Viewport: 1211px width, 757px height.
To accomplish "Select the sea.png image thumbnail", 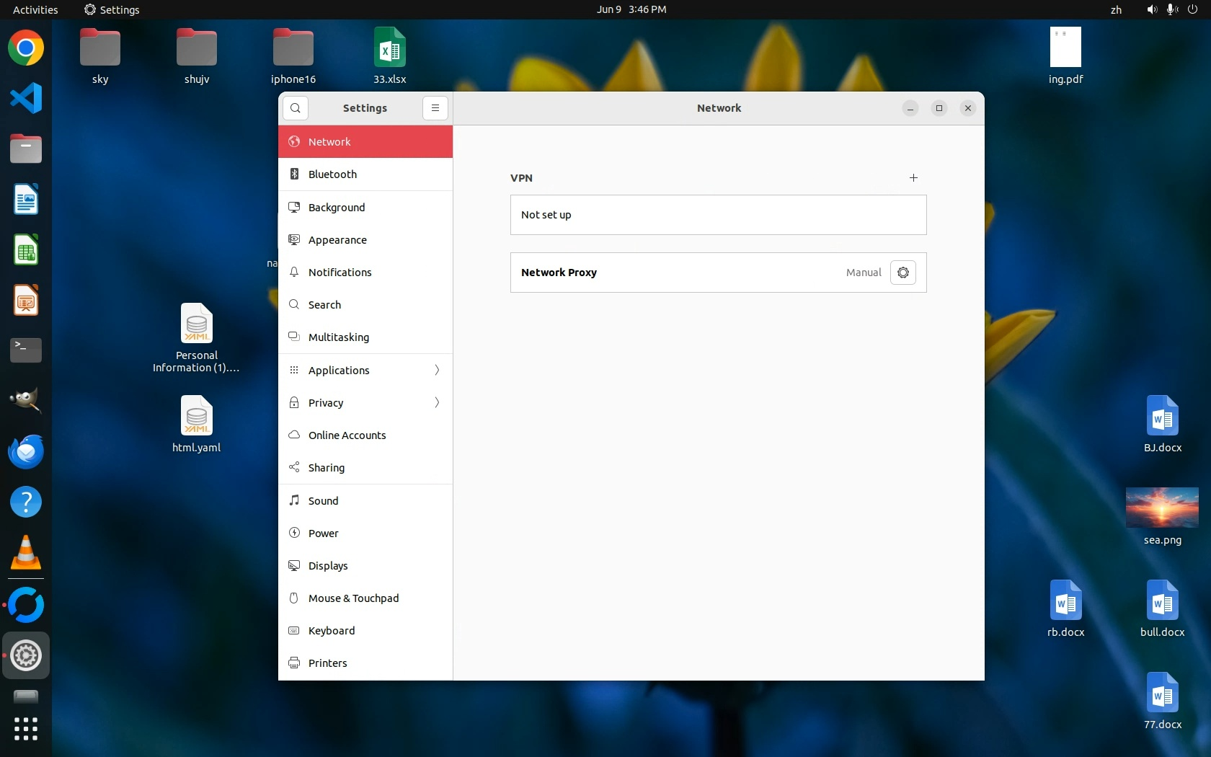I will tap(1162, 508).
